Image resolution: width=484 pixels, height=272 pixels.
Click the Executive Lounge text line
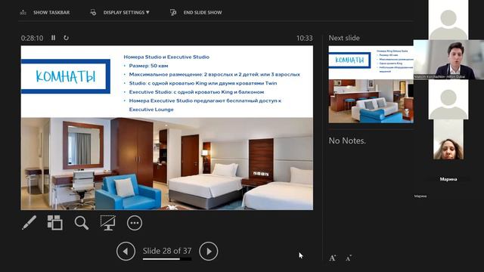151,110
